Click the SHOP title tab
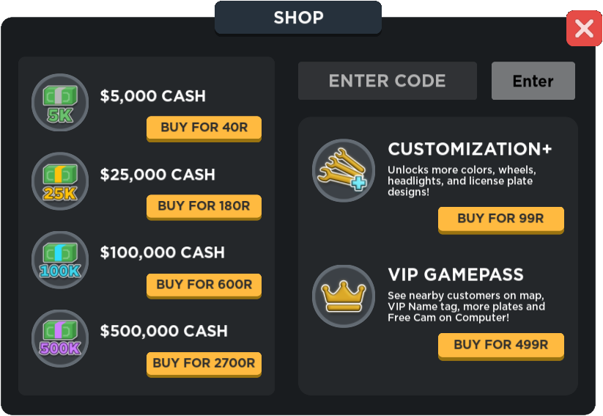 point(298,18)
